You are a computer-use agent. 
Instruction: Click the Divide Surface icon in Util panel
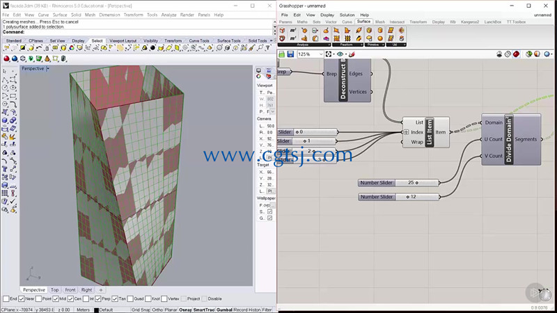391,31
